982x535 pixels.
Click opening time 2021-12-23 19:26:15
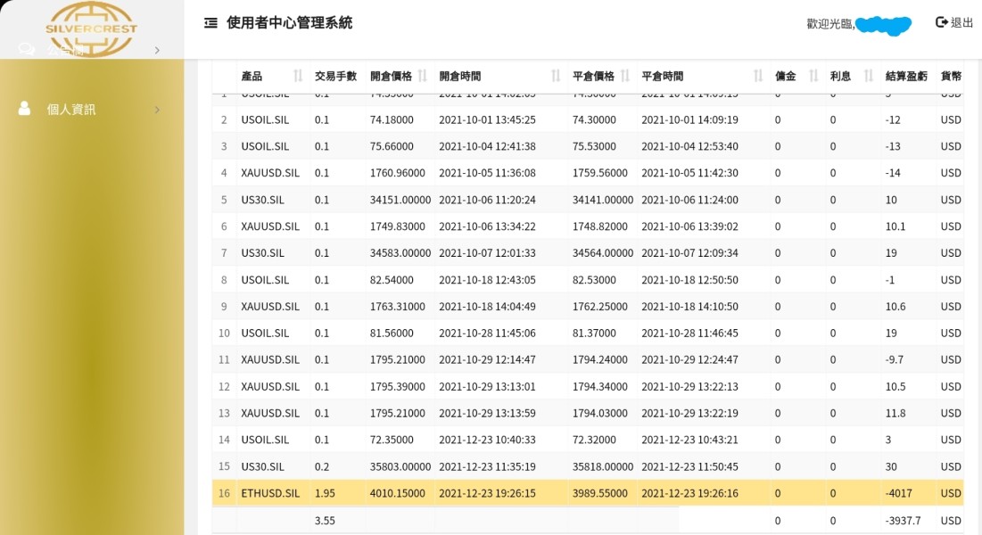(x=487, y=493)
